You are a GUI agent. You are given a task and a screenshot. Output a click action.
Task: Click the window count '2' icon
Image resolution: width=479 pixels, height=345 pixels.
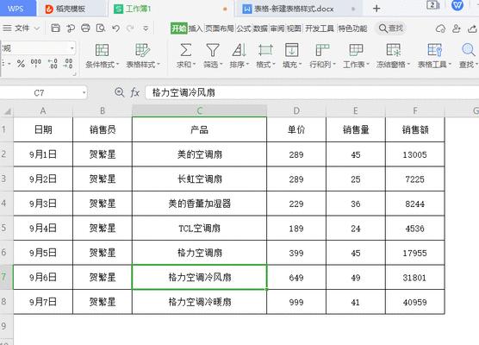tap(432, 5)
